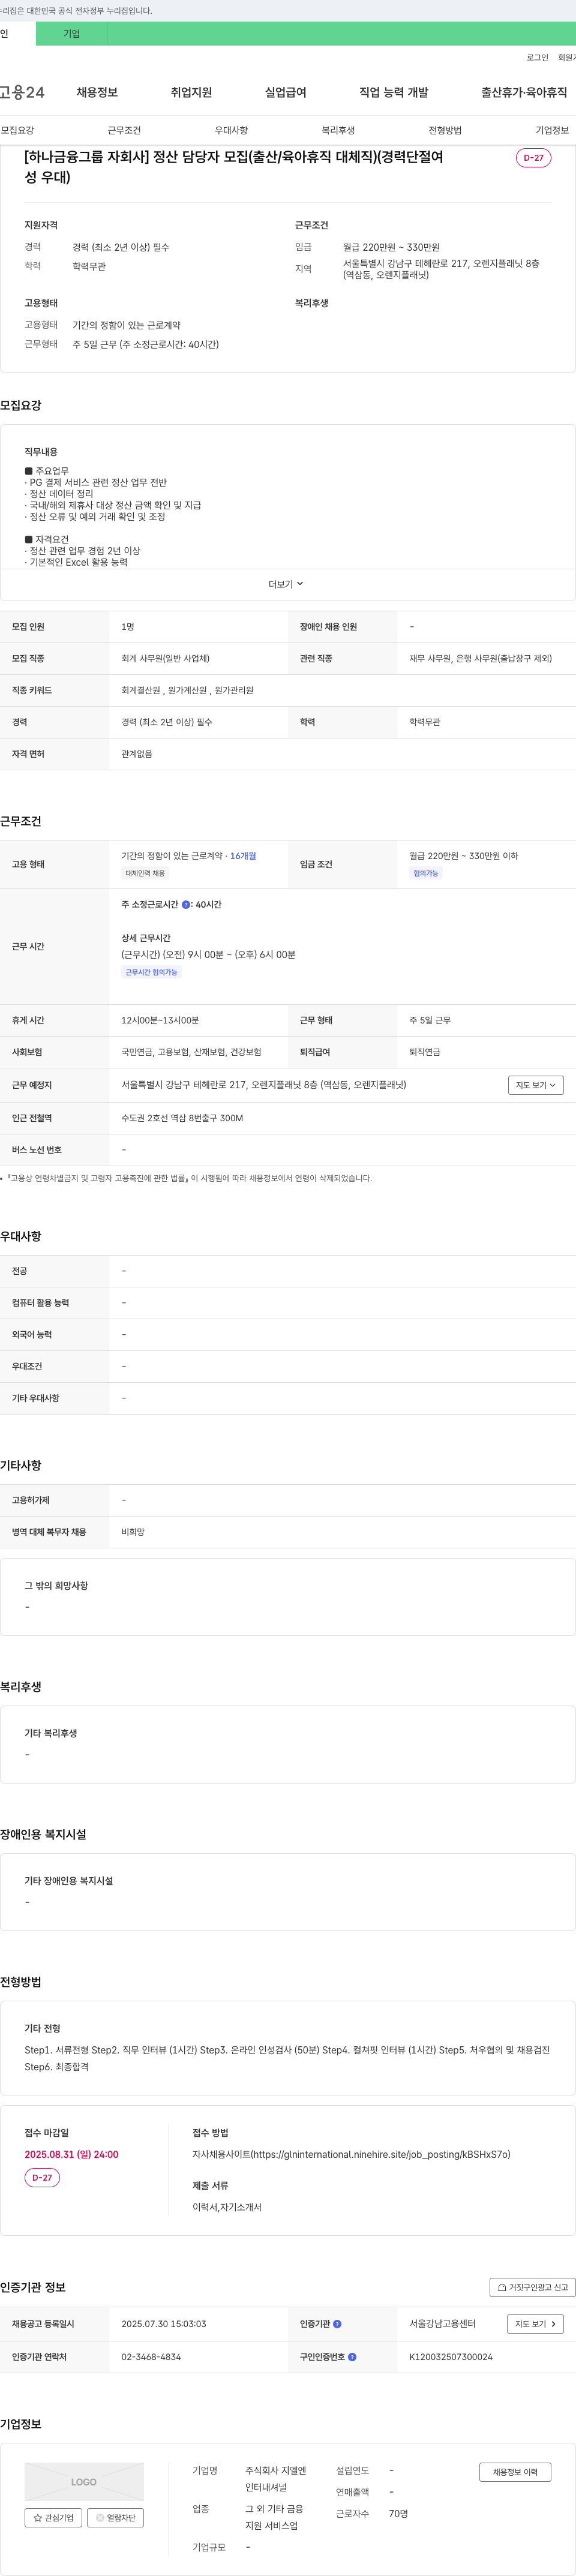Click the 거짓구인광고 신고 button

532,2287
